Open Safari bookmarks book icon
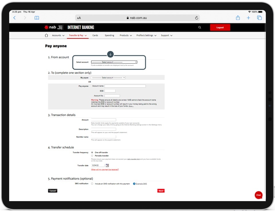 point(37,18)
